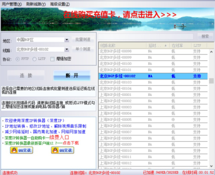Click 支持 cell in 上海BGP多线-00001 row
This screenshot has height=175, width=215.
(197, 95)
